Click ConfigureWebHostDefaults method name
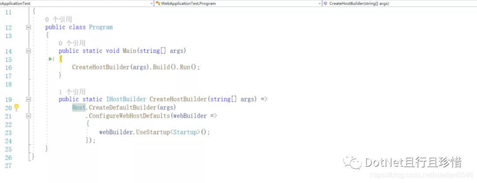This screenshot has width=477, height=183. coord(129,116)
